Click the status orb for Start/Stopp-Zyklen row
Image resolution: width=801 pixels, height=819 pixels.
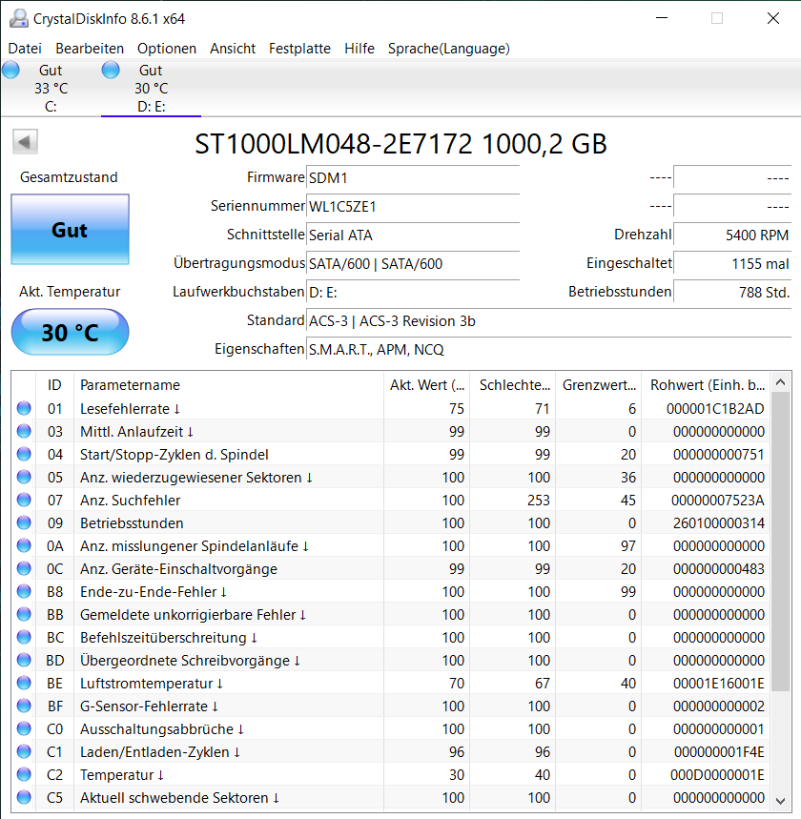click(24, 454)
